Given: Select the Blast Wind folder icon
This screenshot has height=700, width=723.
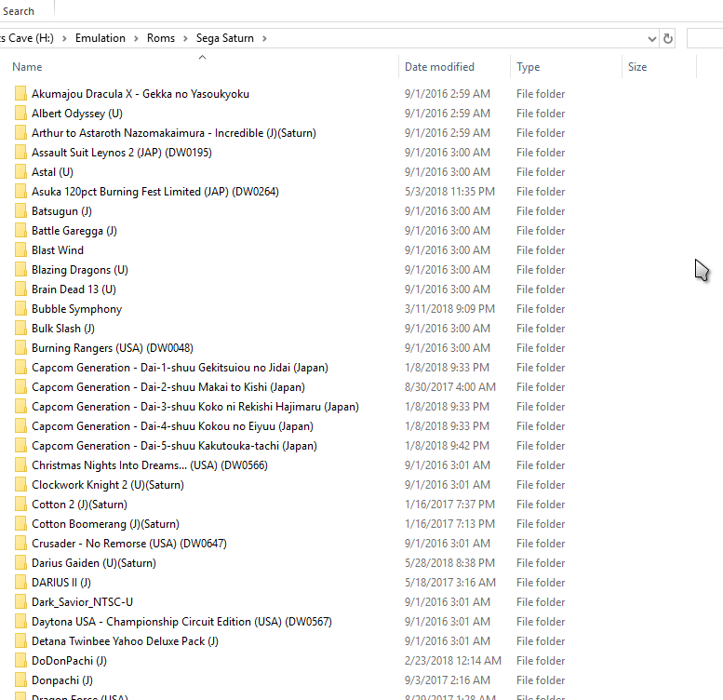Looking at the screenshot, I should pos(20,250).
